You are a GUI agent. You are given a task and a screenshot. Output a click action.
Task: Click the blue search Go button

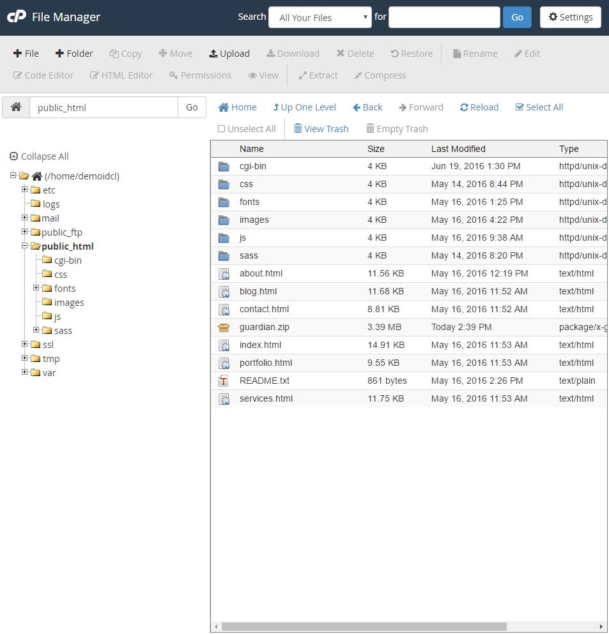click(517, 17)
